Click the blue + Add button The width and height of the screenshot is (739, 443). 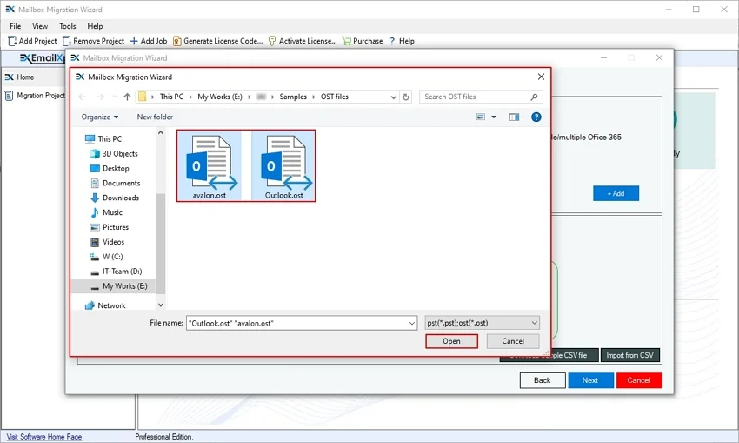tap(616, 193)
